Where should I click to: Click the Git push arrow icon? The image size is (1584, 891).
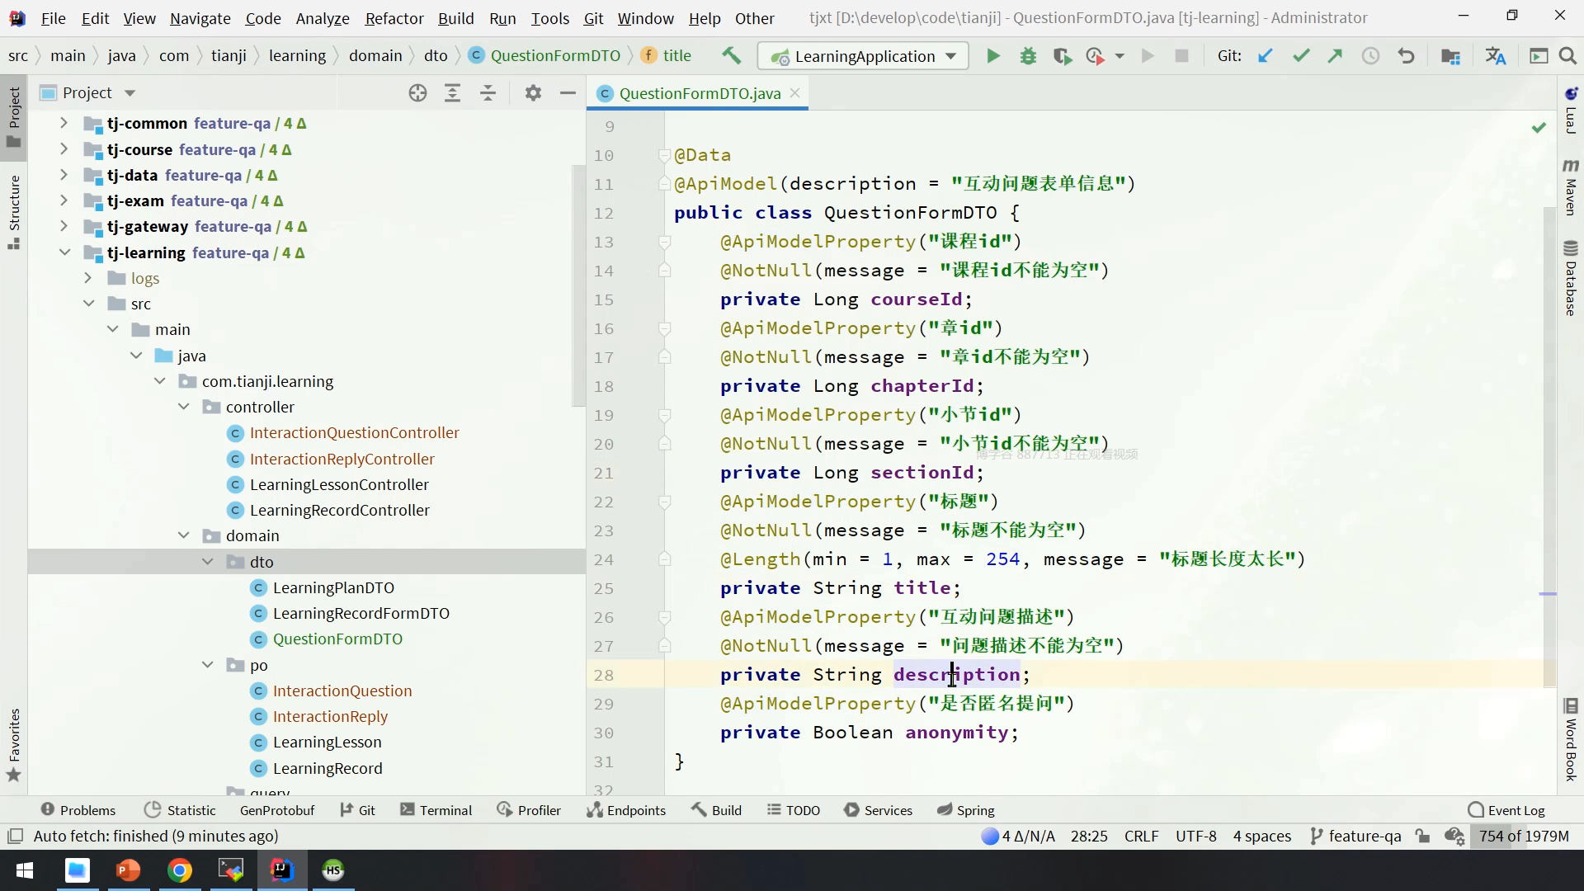pyautogui.click(x=1335, y=56)
